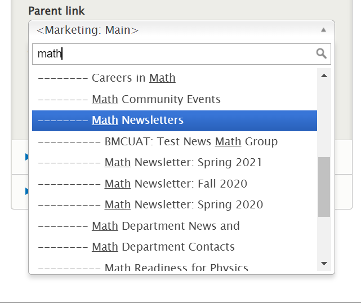Select Math Department Contacts option

(x=163, y=247)
